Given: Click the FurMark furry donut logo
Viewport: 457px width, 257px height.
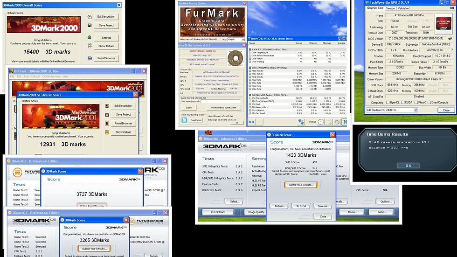Looking at the screenshot, I should pyautogui.click(x=235, y=58).
